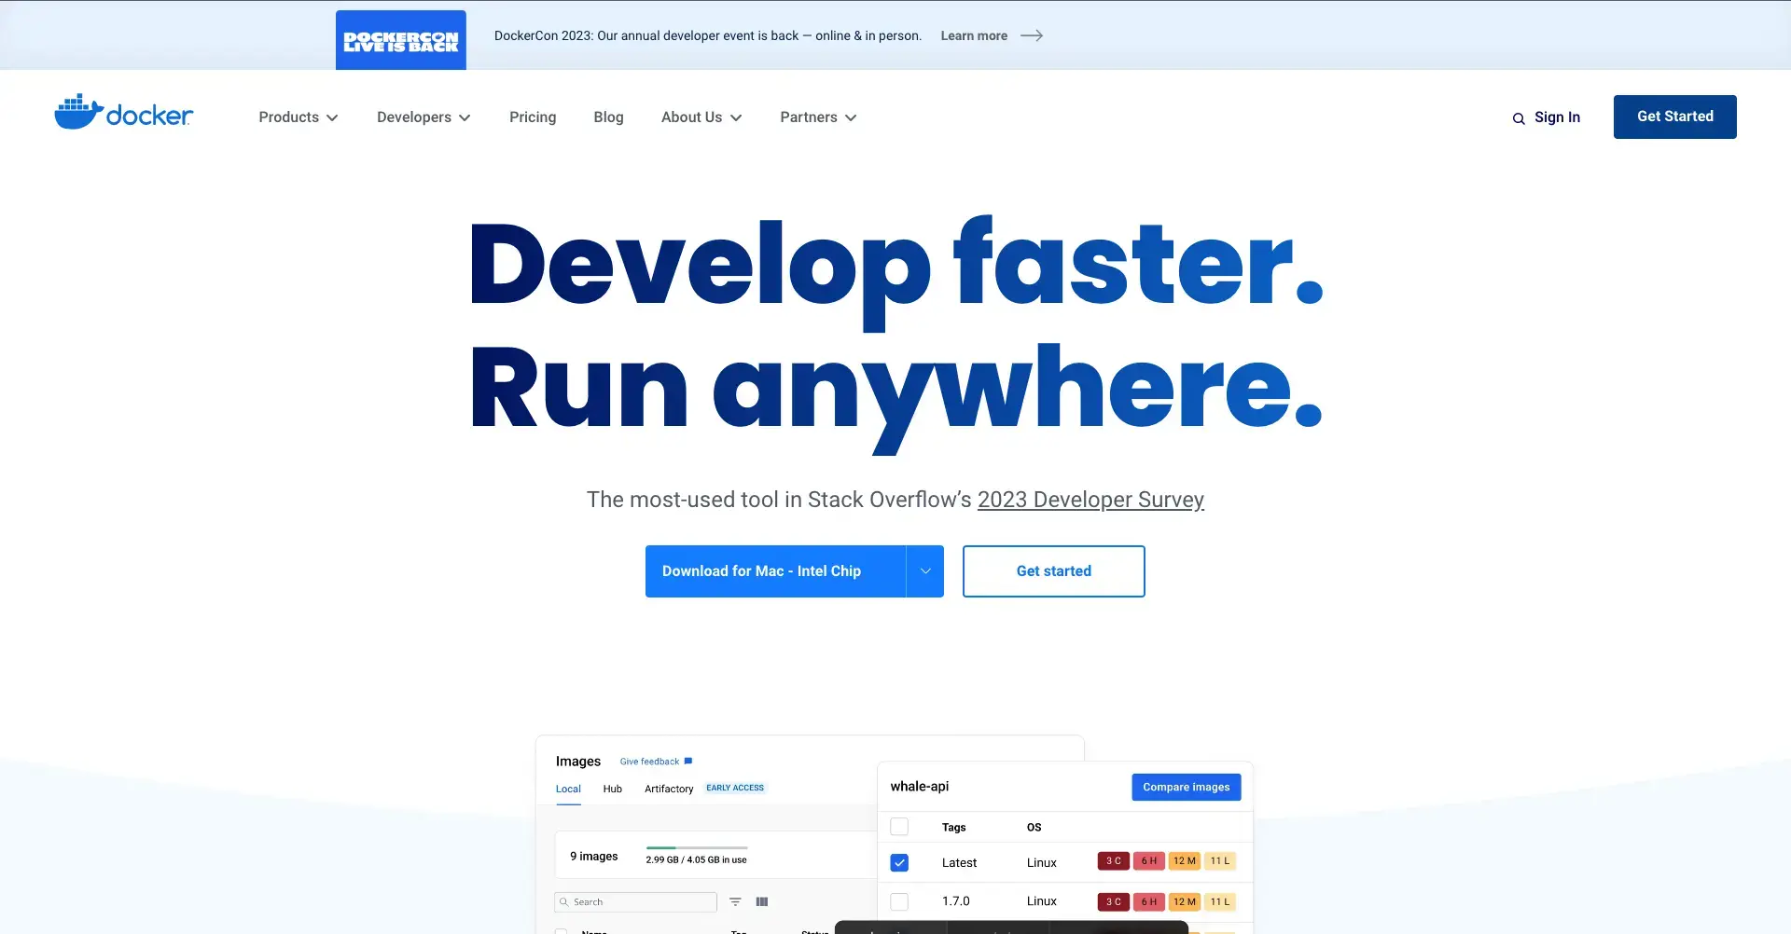Click Learn more in top banner

point(974,35)
